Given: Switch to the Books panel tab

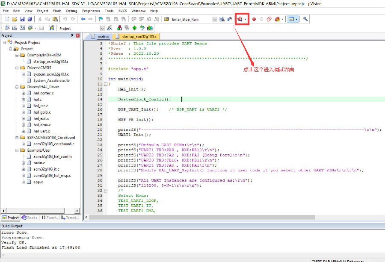Looking at the screenshot, I should tap(30, 218).
